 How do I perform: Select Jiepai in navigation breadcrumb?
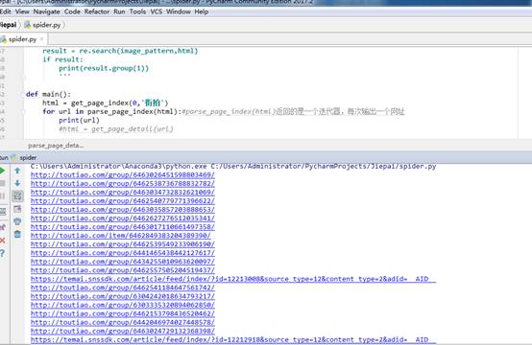(x=8, y=25)
